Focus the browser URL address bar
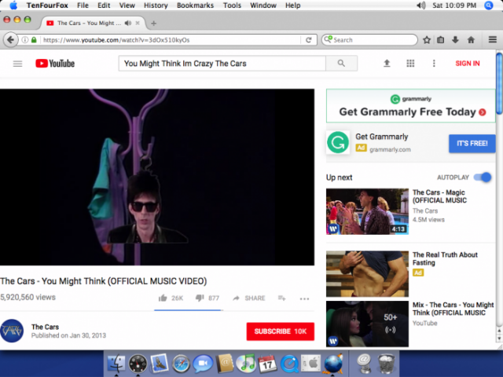The width and height of the screenshot is (503, 377). tap(171, 40)
